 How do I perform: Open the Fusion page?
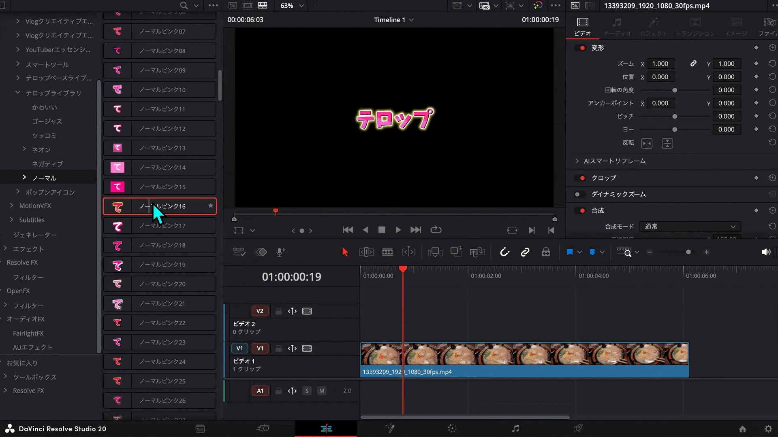pos(391,429)
